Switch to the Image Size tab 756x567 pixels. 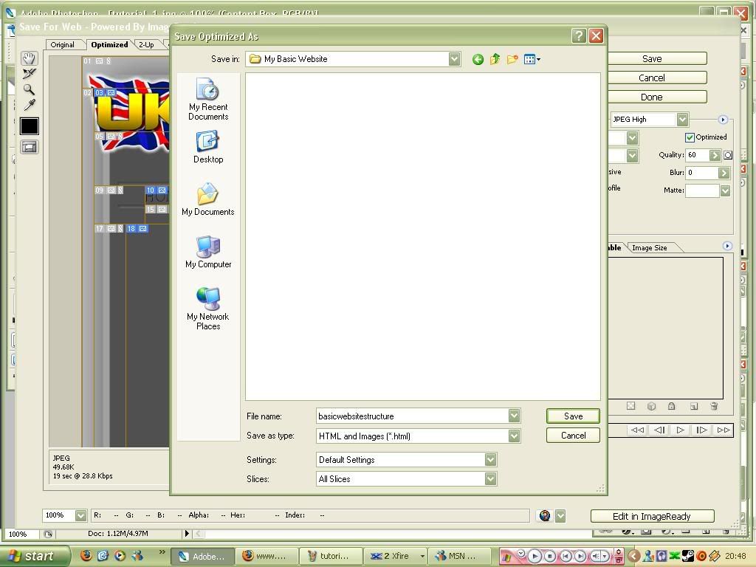(x=650, y=248)
